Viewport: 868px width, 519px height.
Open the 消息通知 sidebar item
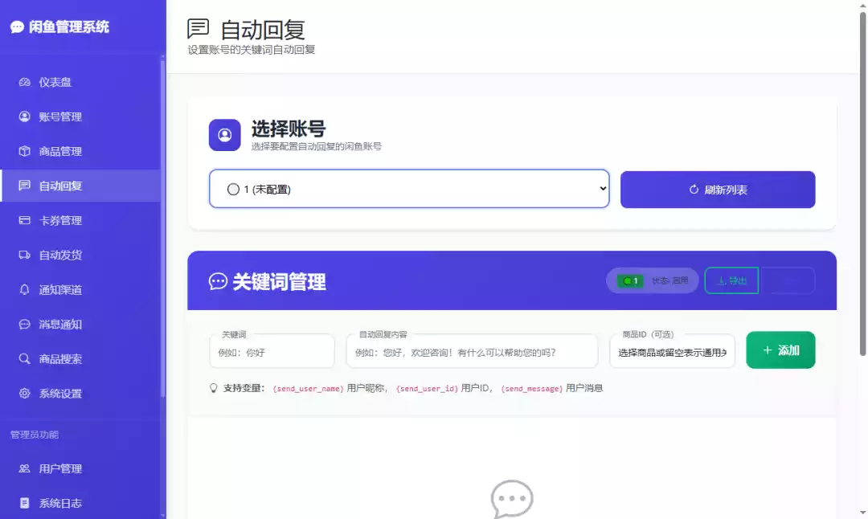[x=81, y=325]
